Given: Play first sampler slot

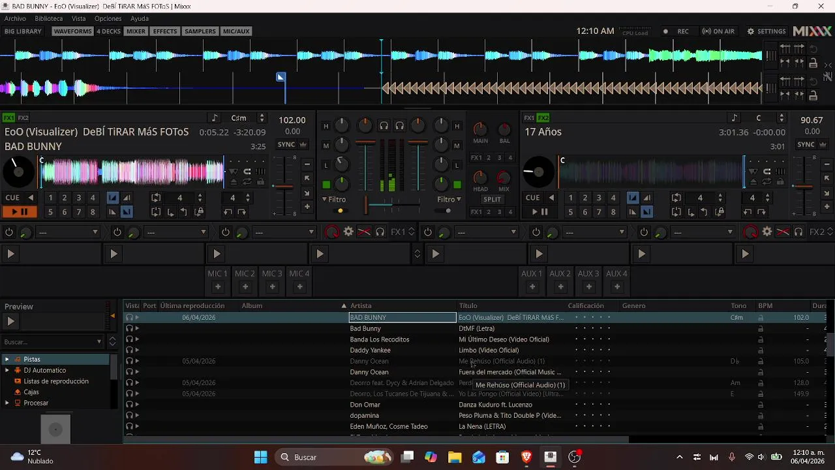Looking at the screenshot, I should 11,254.
